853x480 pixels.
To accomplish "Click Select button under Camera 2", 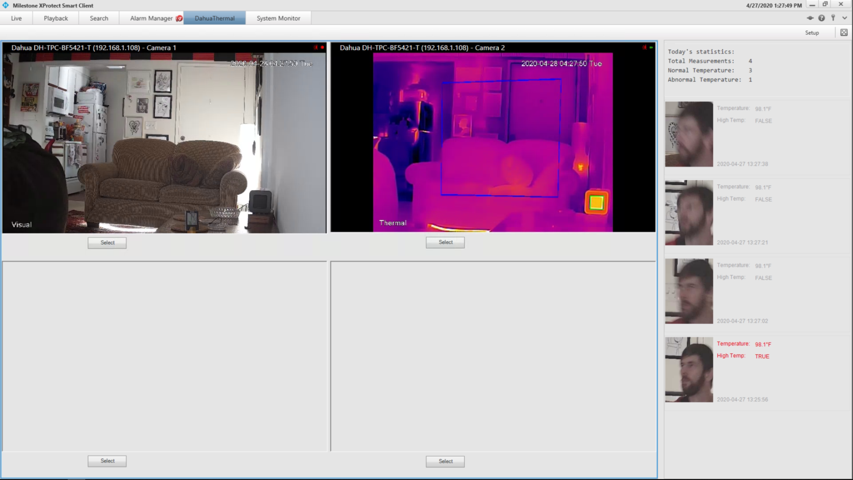I will 445,242.
